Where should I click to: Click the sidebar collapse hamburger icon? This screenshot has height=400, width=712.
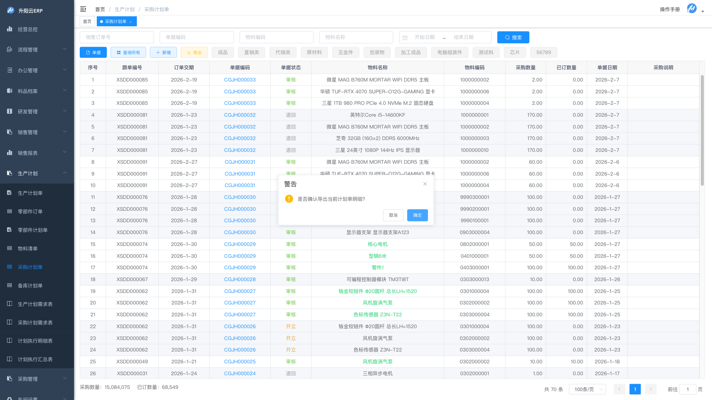coord(83,9)
